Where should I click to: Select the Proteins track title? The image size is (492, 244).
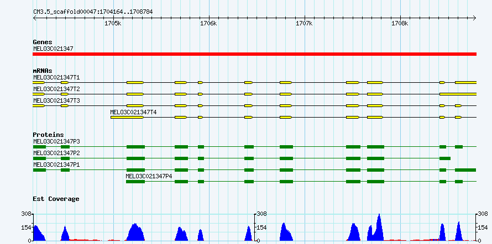(x=48, y=135)
